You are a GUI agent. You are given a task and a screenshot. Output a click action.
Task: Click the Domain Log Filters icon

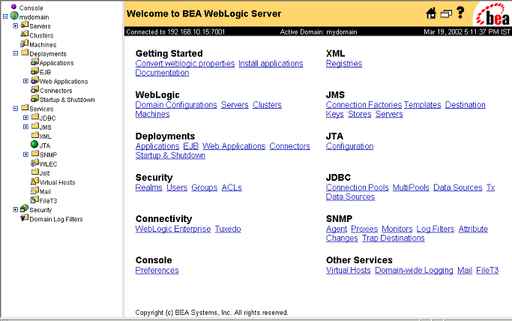pos(25,217)
